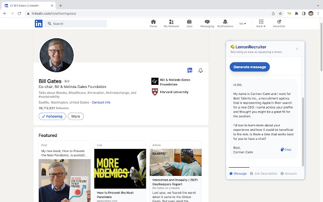This screenshot has width=323, height=202.
Task: Go to My Network icon
Action: 171,23
